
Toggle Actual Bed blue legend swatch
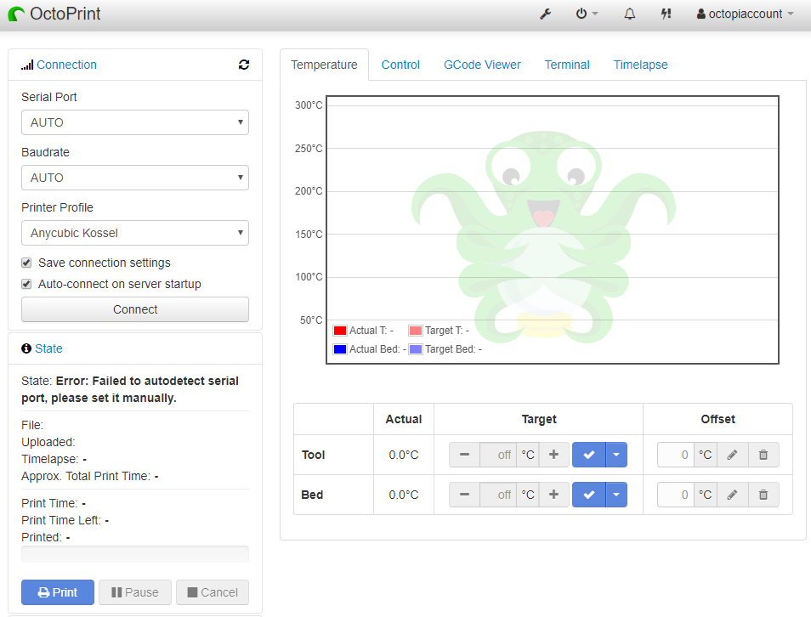(340, 349)
